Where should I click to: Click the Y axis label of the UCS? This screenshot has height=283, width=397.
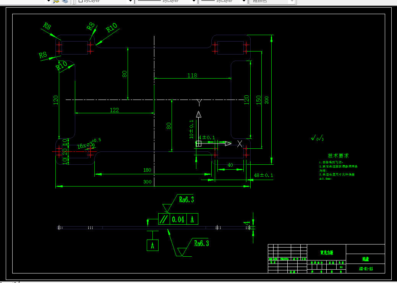point(199,103)
